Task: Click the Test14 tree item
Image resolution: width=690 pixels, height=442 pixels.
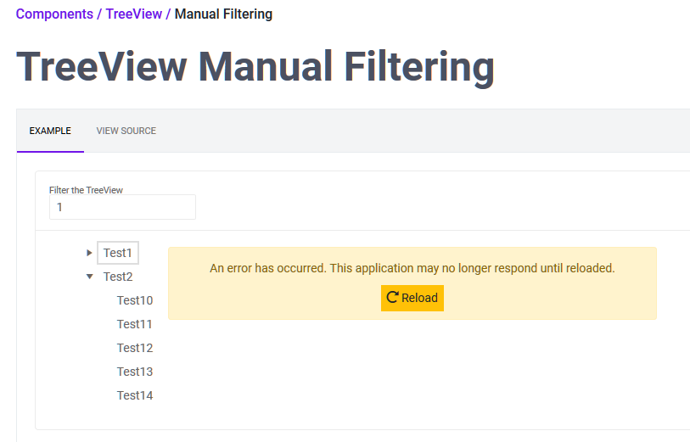Action: click(135, 395)
